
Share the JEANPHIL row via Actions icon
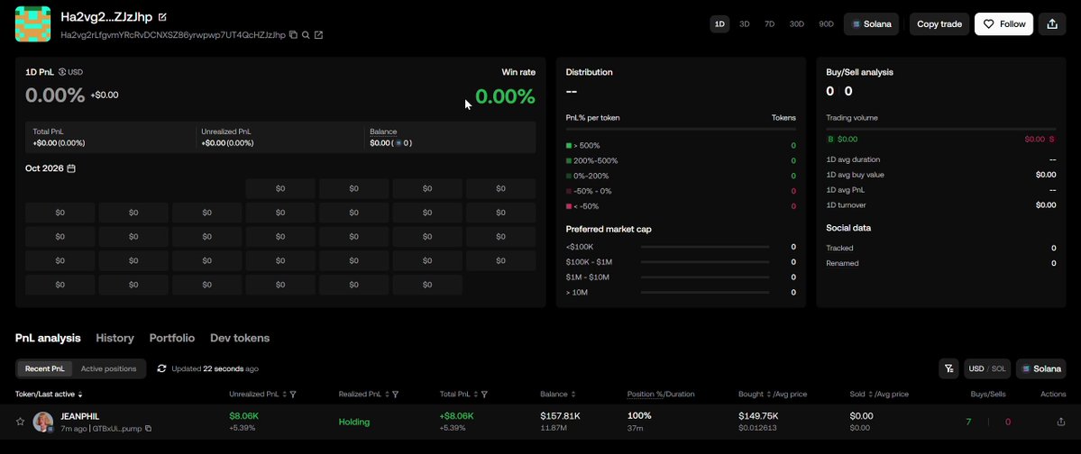1061,422
